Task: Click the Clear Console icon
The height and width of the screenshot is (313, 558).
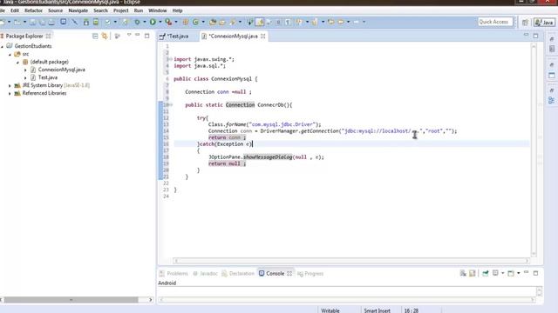Action: click(463, 273)
